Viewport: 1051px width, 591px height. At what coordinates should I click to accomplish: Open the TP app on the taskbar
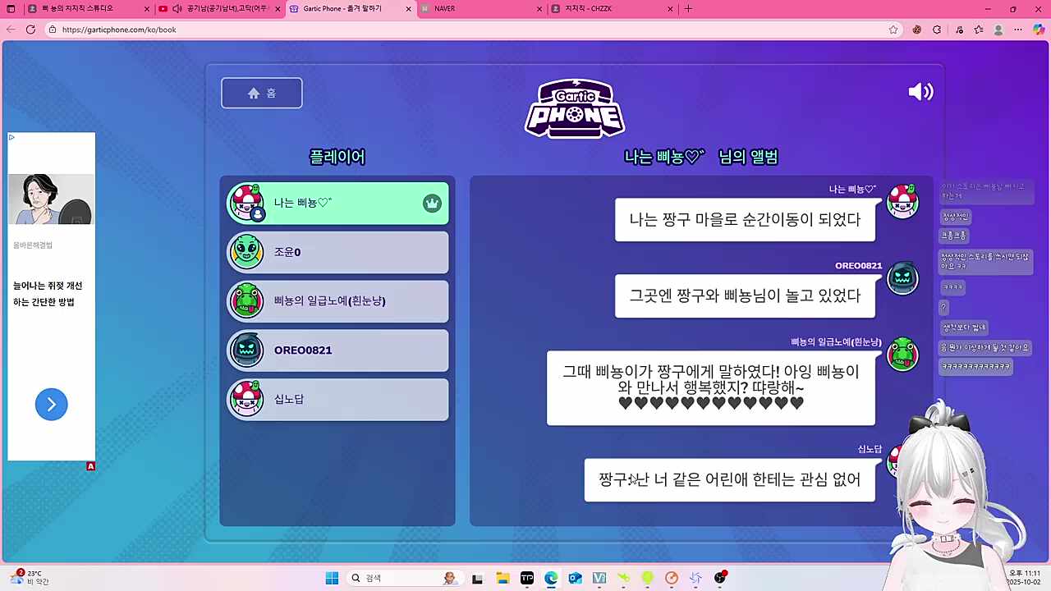click(x=527, y=578)
